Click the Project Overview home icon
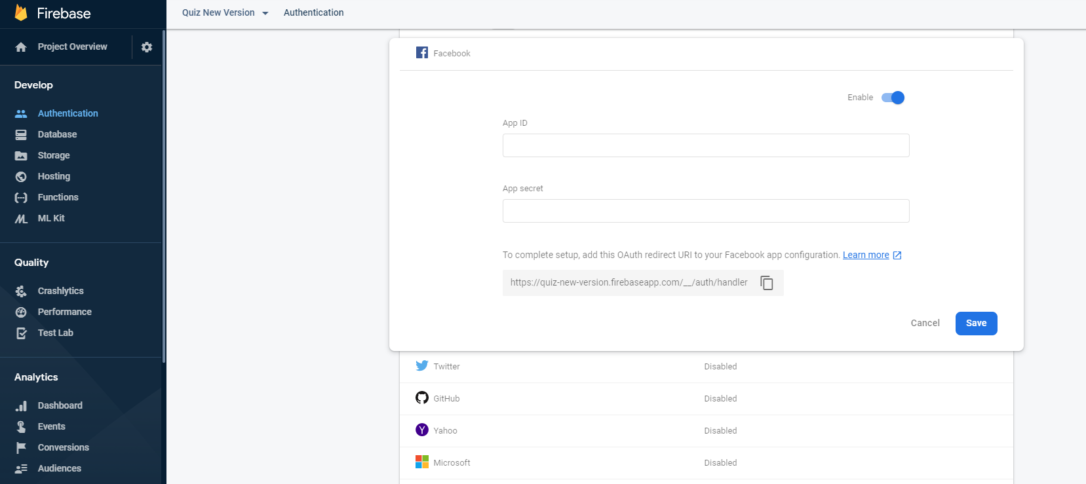1086x484 pixels. [x=21, y=47]
